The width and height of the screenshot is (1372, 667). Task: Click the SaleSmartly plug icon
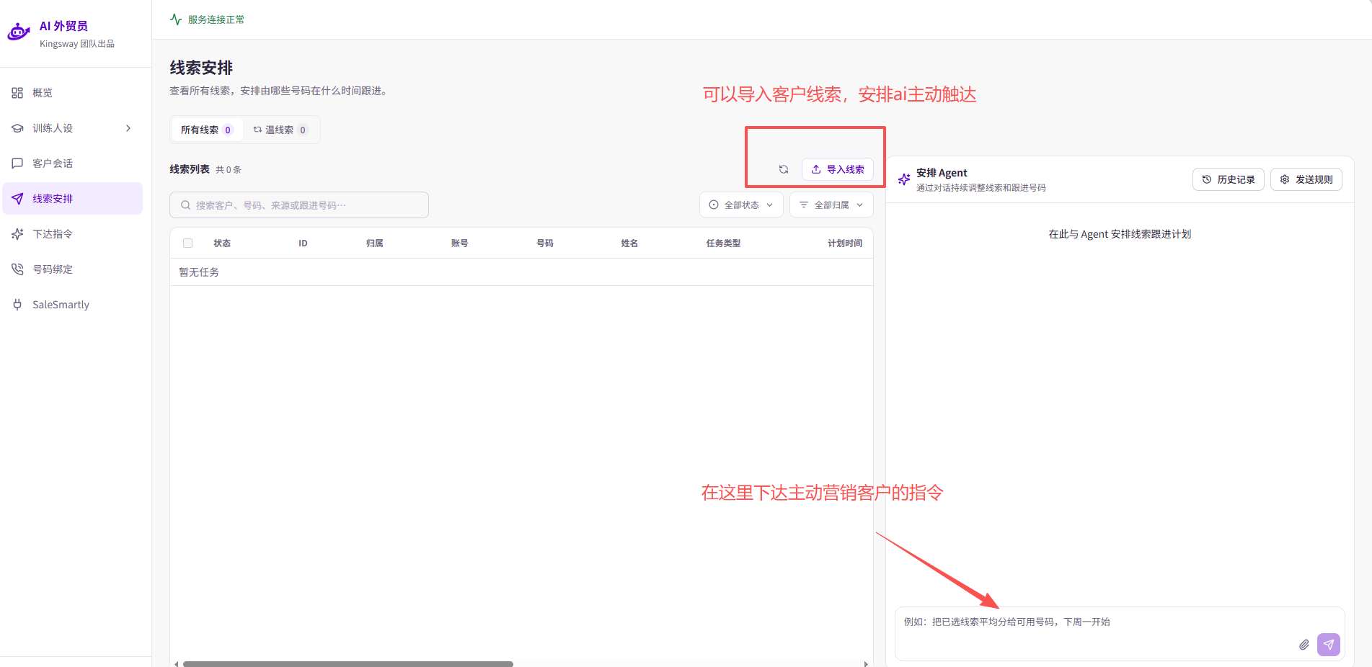[17, 305]
